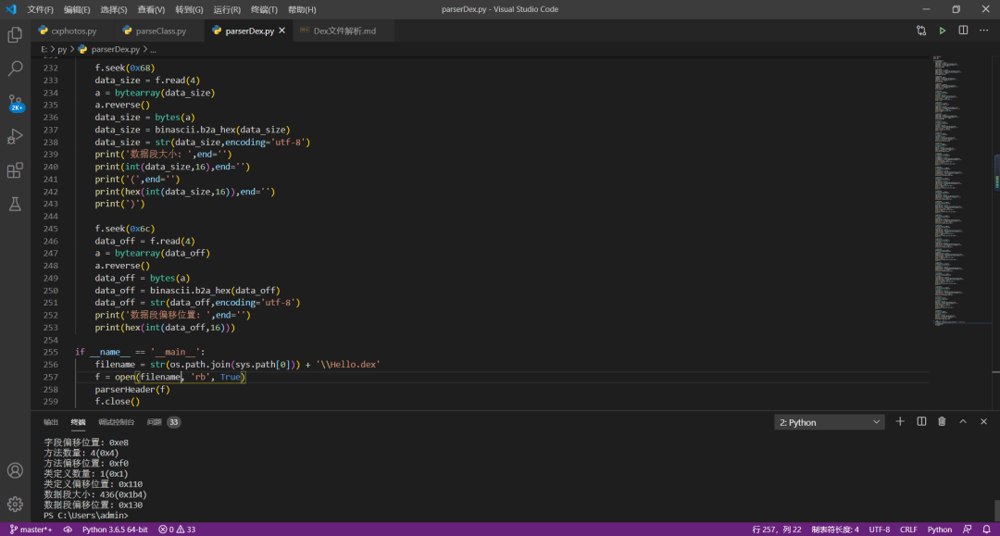Click the notifications bell in status bar
This screenshot has width=1000, height=536.
[987, 530]
